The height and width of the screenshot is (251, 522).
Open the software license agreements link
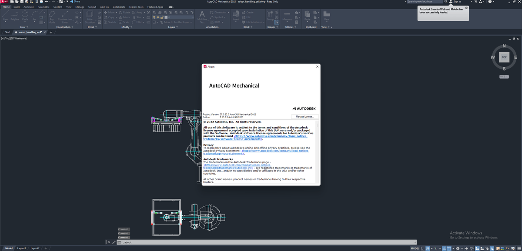pos(270,137)
